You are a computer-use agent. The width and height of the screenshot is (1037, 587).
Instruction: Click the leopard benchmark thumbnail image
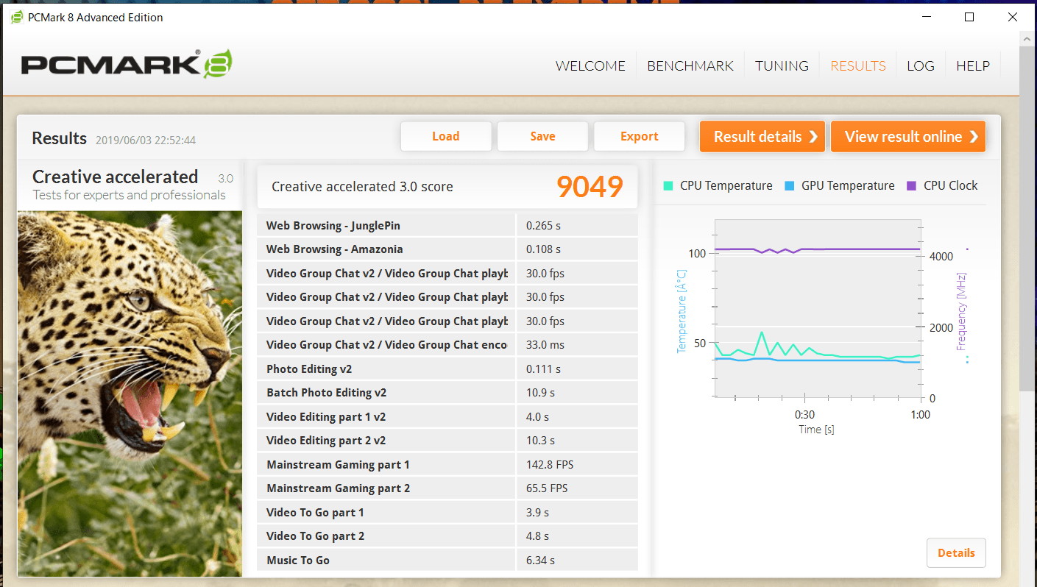[x=130, y=394]
